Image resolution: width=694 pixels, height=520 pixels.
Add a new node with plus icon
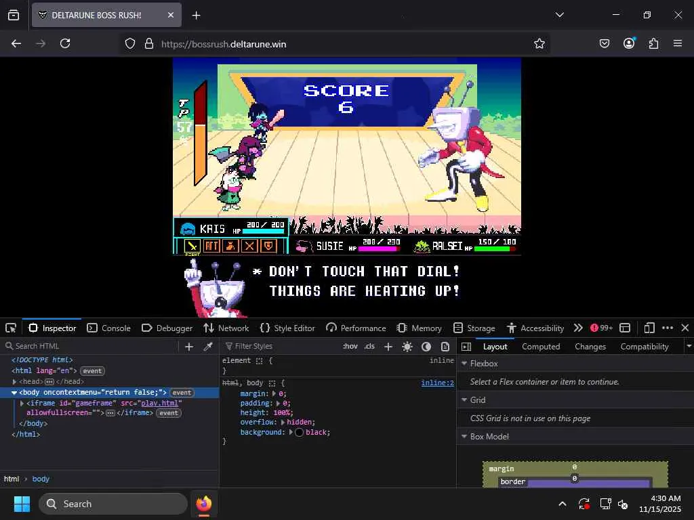point(189,347)
